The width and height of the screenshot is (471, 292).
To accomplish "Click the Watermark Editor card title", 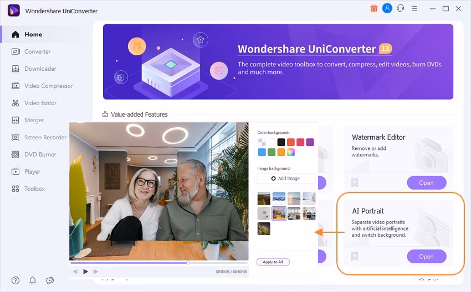I will click(378, 137).
